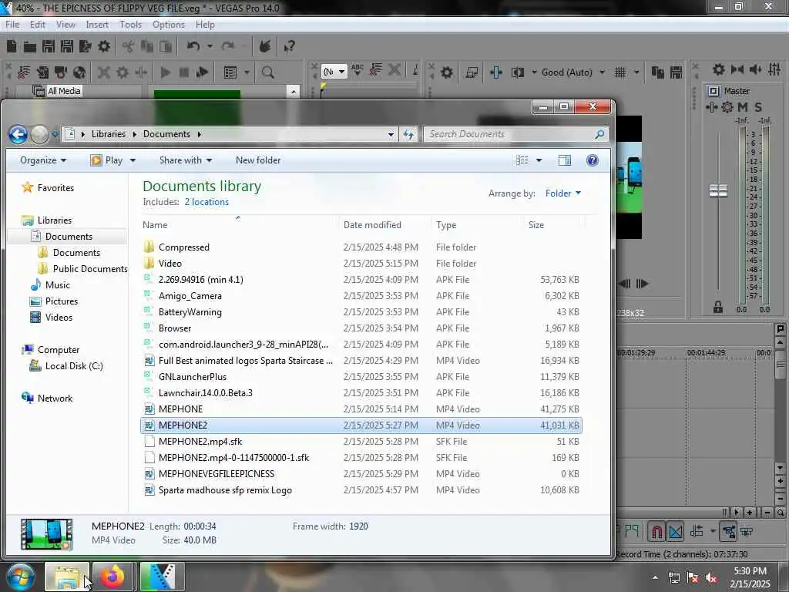Click the media search magnifier in Project Media

[267, 72]
